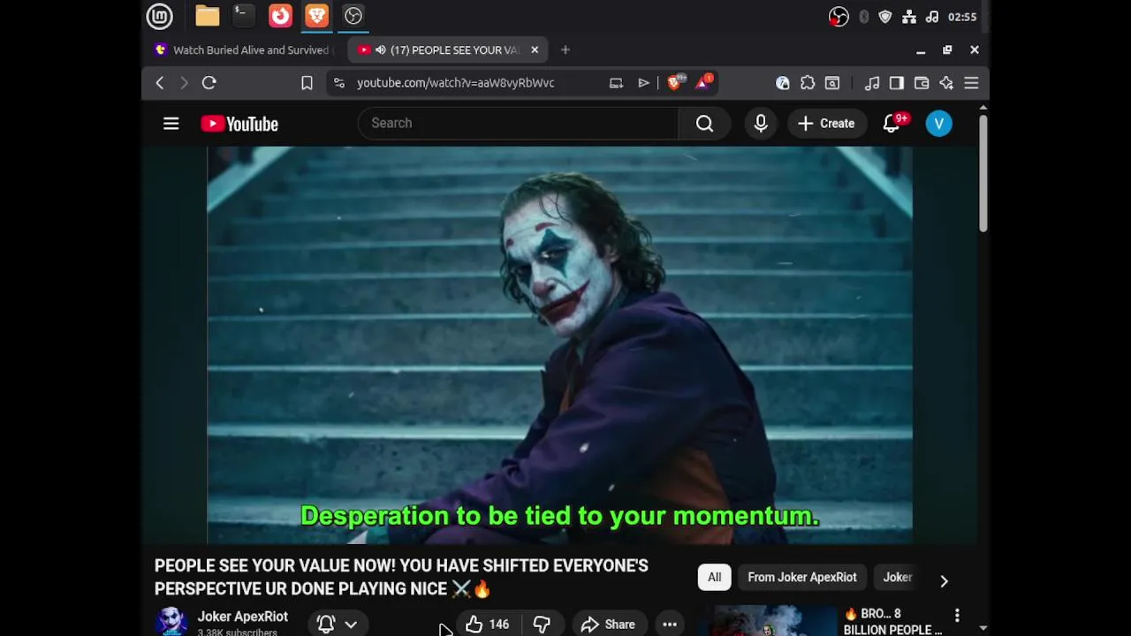Screen dimensions: 1131x636
Task: Reload the current page
Action: (209, 83)
